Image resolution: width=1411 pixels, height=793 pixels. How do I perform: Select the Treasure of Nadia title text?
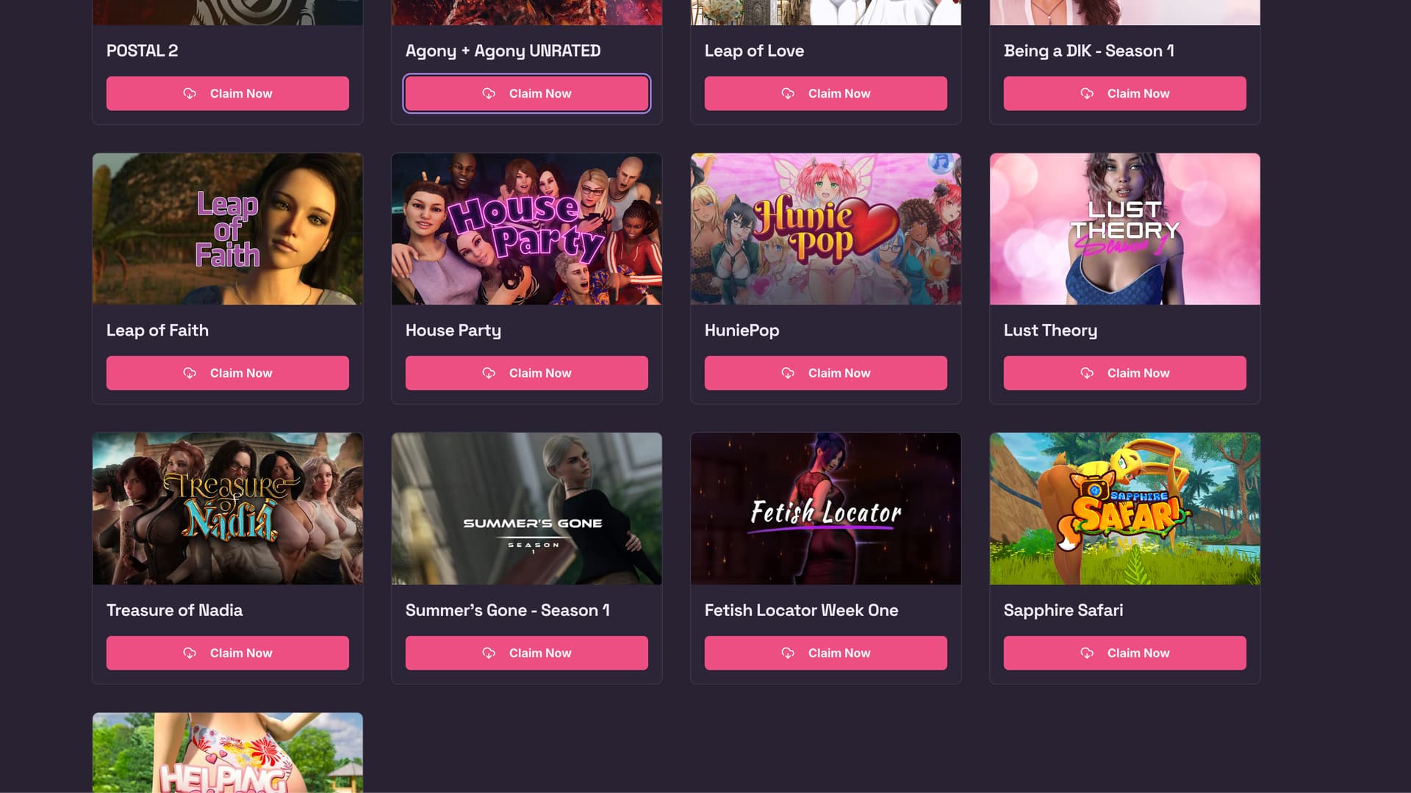(174, 610)
